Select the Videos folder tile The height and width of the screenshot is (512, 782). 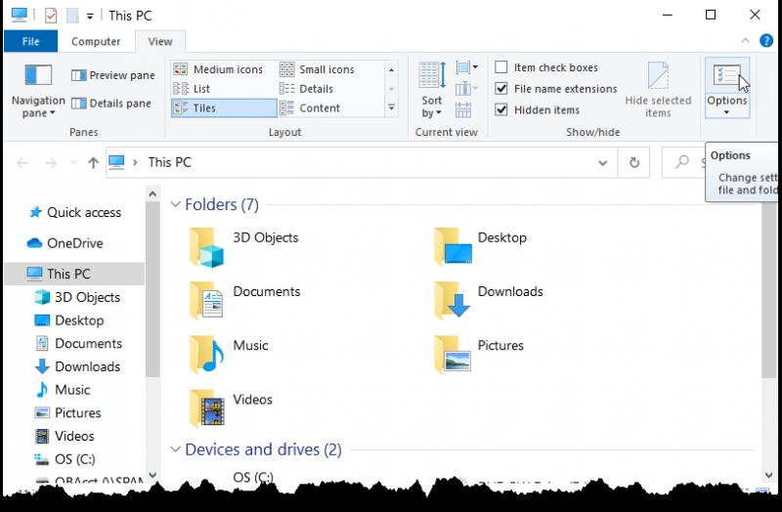[x=232, y=408]
